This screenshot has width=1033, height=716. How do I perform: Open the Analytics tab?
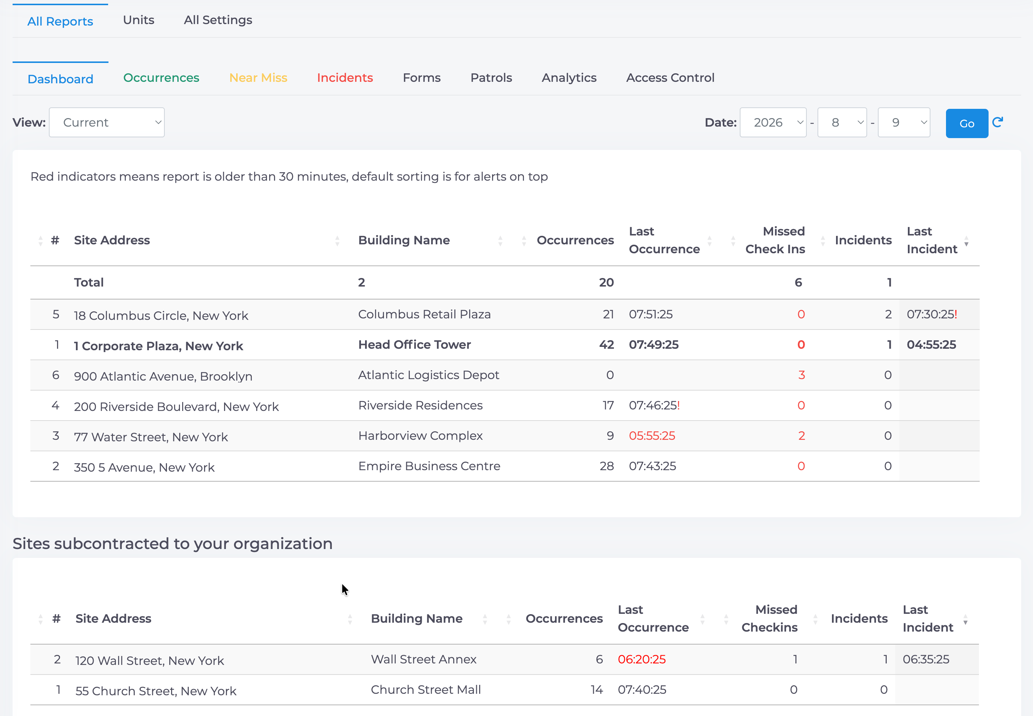pyautogui.click(x=569, y=78)
